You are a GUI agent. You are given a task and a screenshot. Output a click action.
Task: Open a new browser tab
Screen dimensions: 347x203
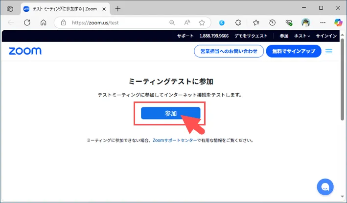(x=118, y=9)
